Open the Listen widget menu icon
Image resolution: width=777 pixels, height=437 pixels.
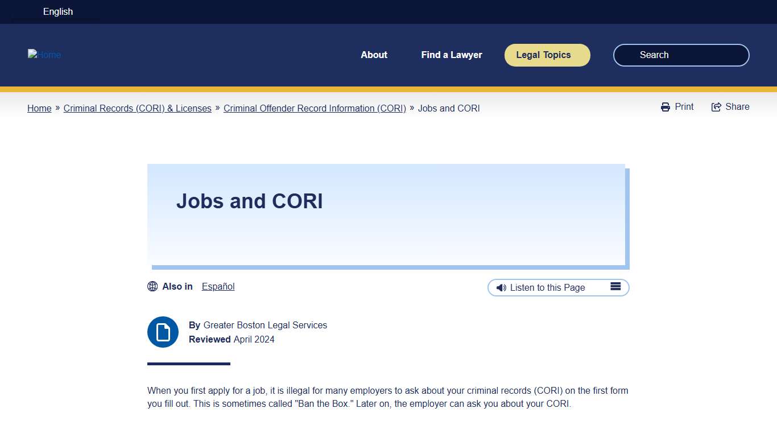[615, 287]
